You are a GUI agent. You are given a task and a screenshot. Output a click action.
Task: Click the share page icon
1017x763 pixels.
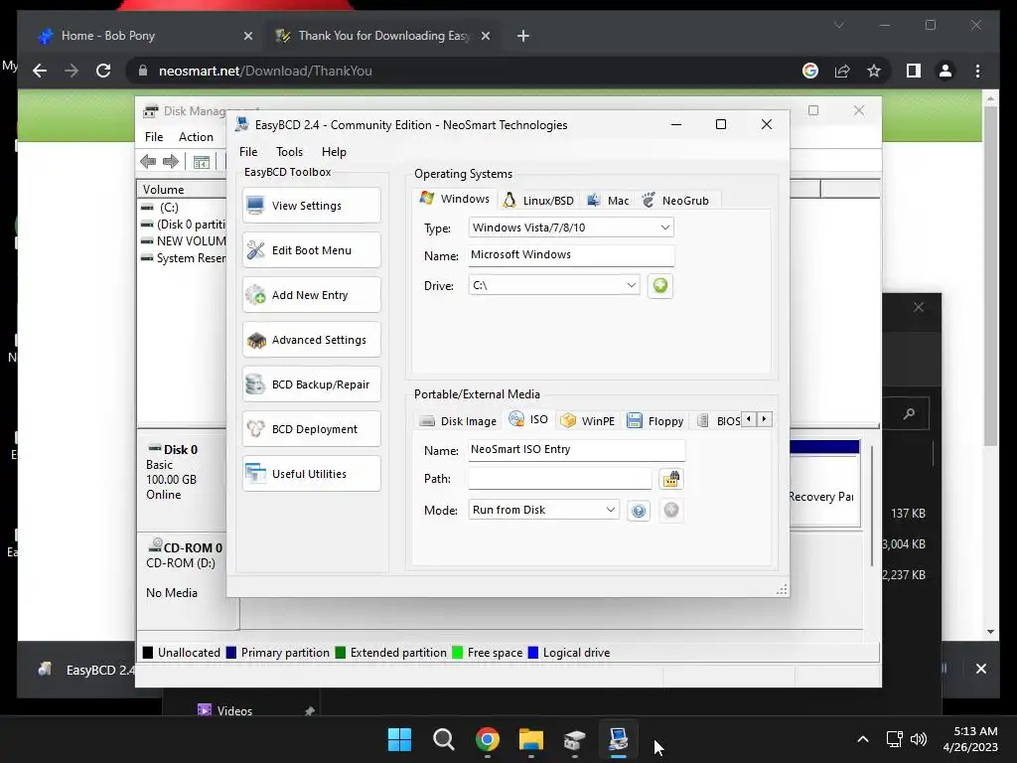842,71
